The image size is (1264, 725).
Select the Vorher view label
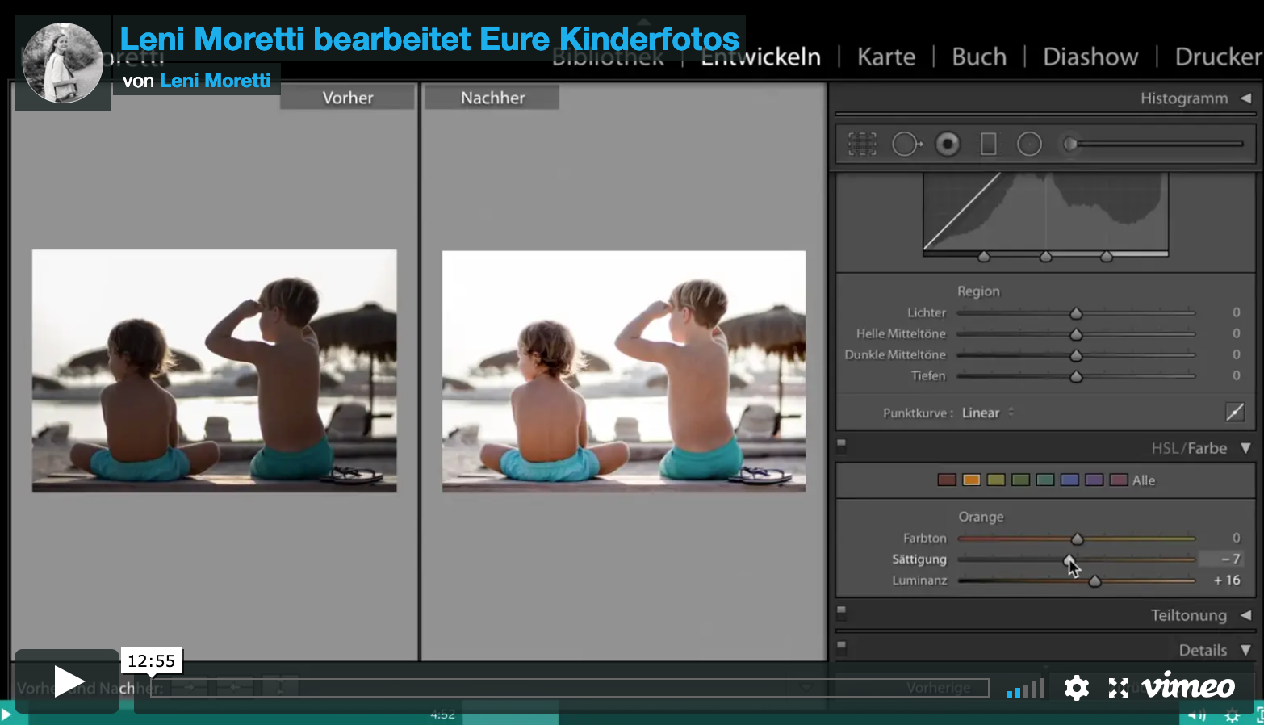click(x=348, y=98)
